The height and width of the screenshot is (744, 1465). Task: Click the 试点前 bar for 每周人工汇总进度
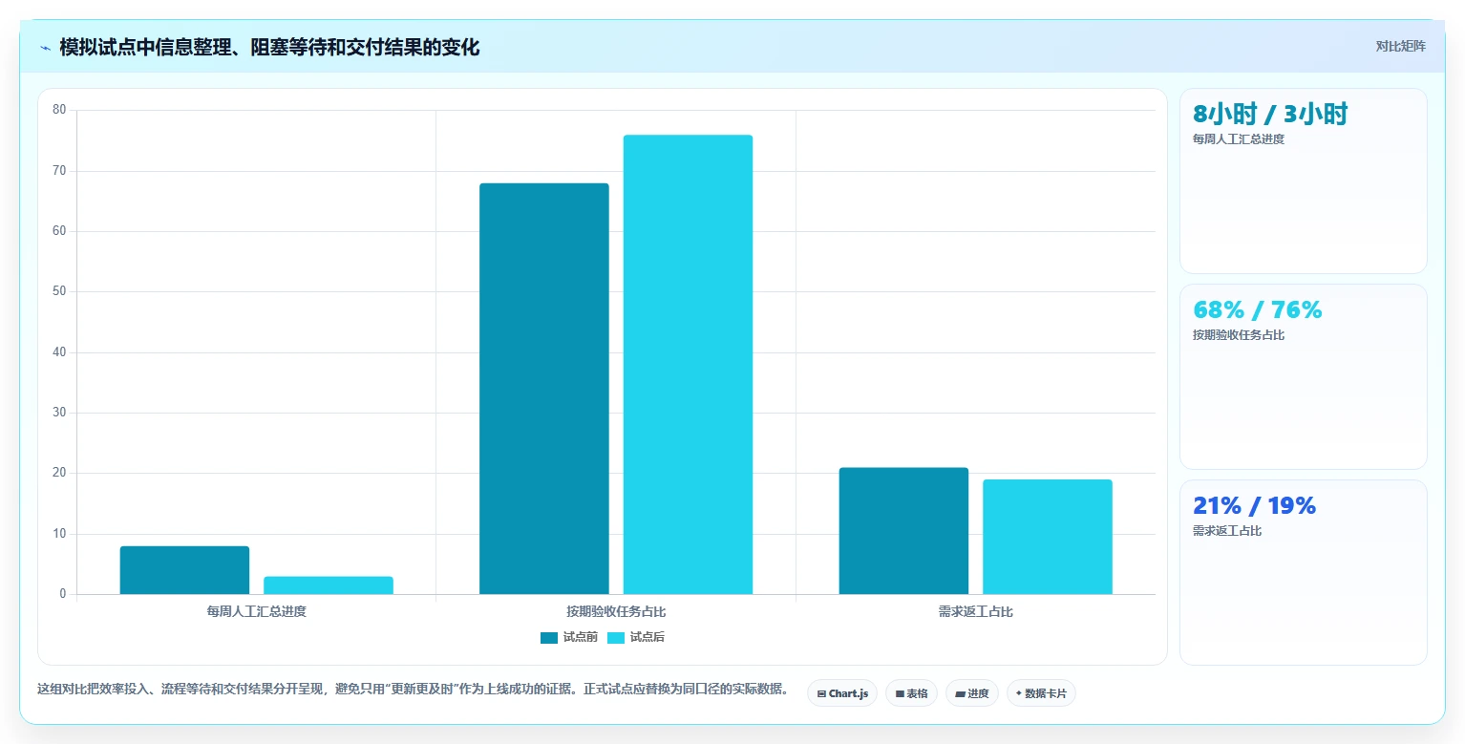(x=184, y=570)
